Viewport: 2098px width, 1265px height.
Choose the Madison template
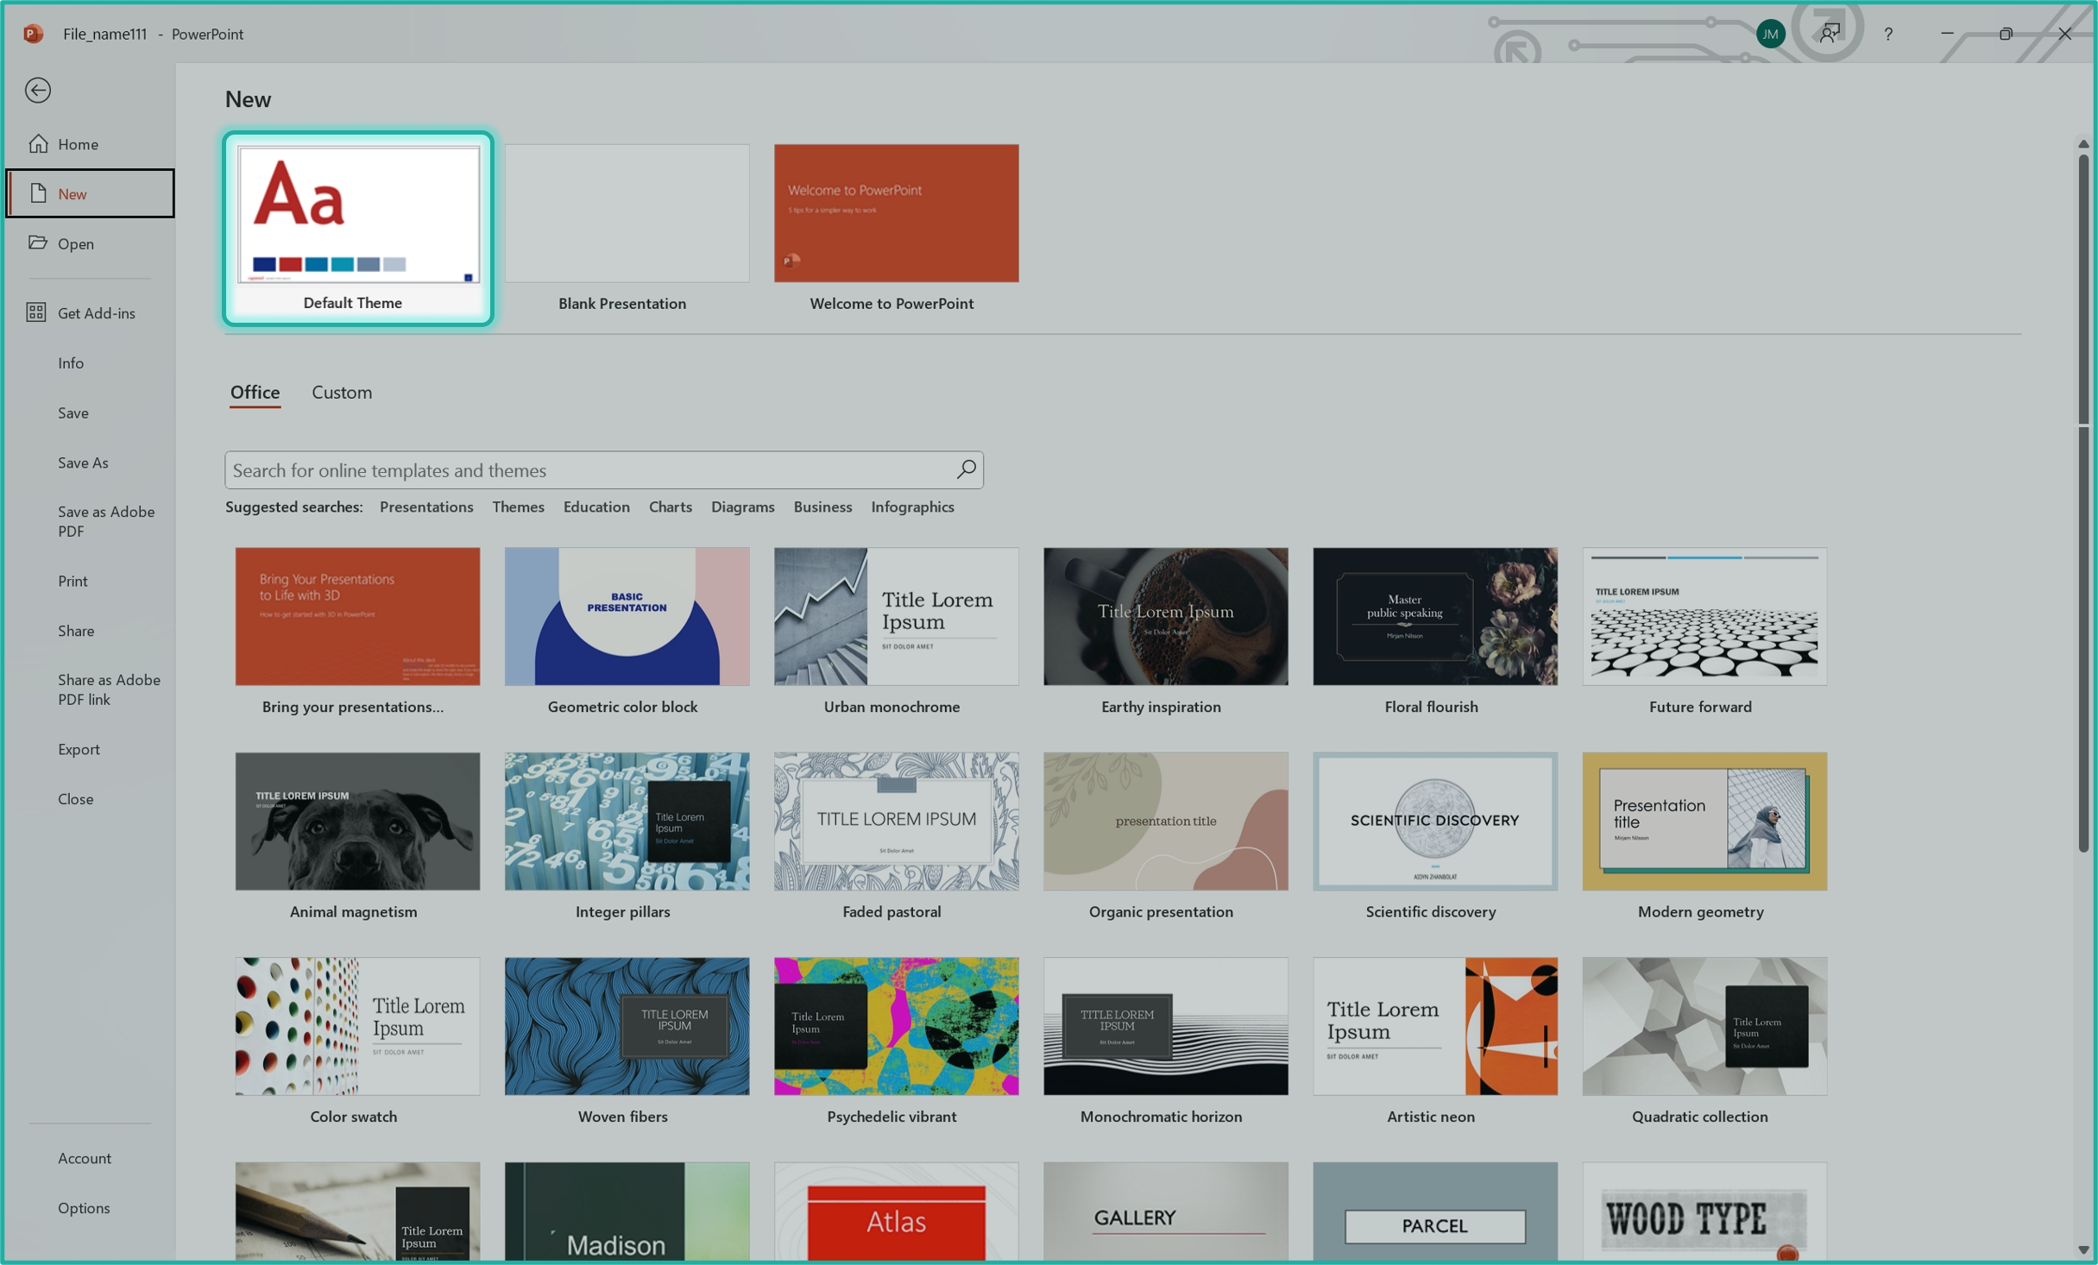click(x=627, y=1212)
